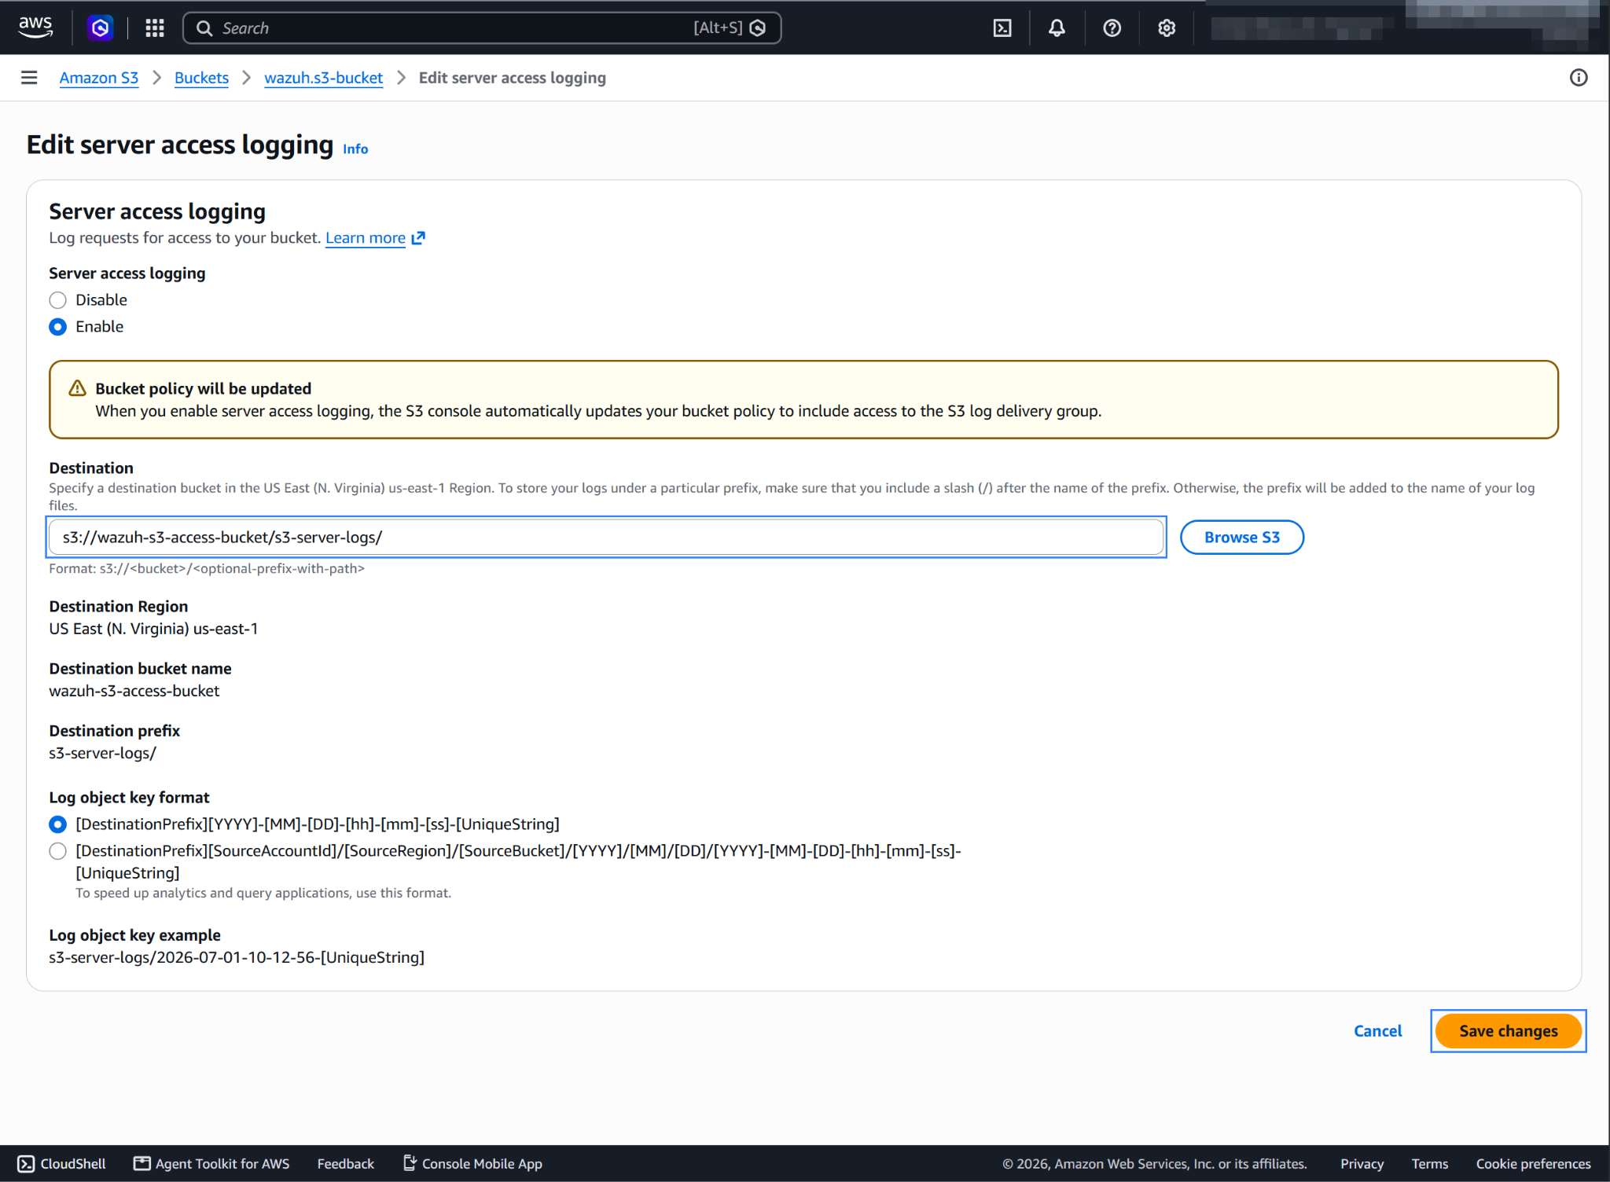Focus the Destination S3 path field
1610x1182 pixels.
(606, 538)
